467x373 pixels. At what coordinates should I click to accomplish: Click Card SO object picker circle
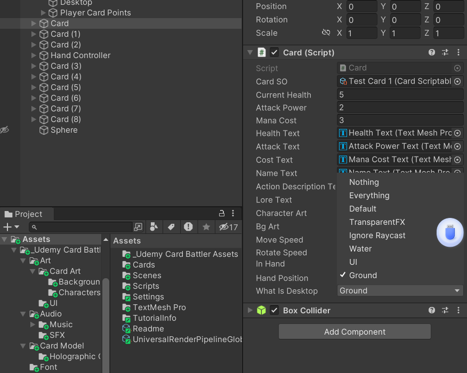pyautogui.click(x=457, y=82)
